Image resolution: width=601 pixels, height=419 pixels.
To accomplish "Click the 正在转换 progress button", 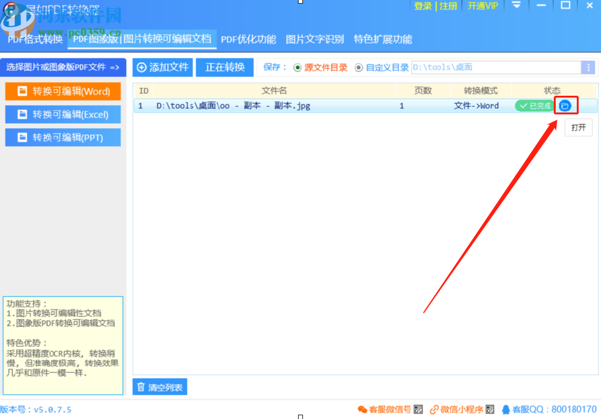I will (x=225, y=67).
